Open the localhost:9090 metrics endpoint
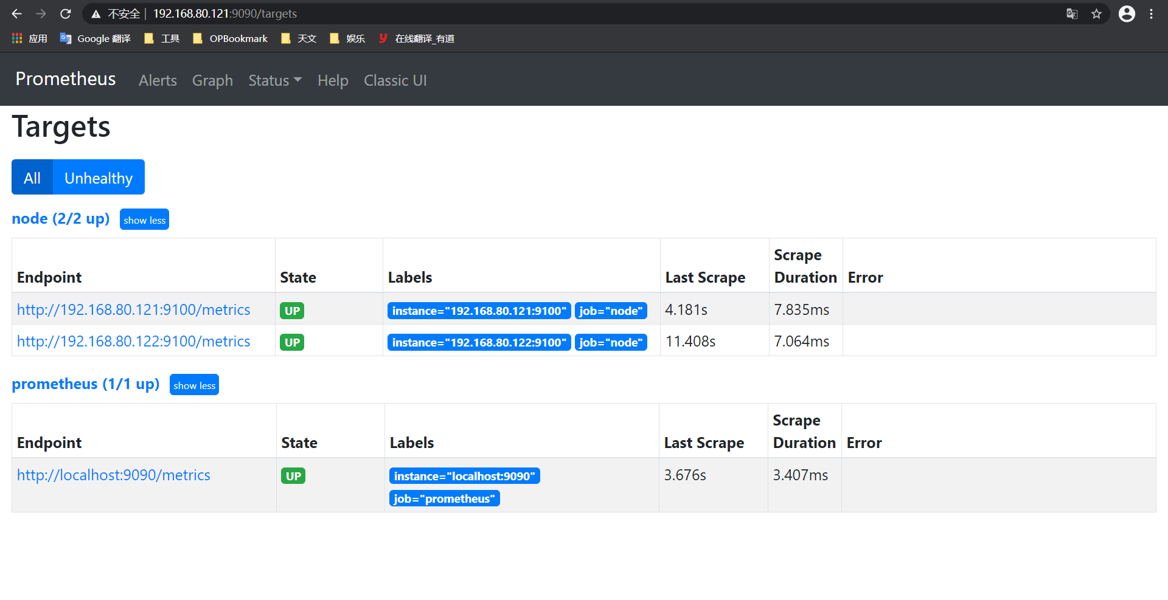The width and height of the screenshot is (1168, 600). 114,475
